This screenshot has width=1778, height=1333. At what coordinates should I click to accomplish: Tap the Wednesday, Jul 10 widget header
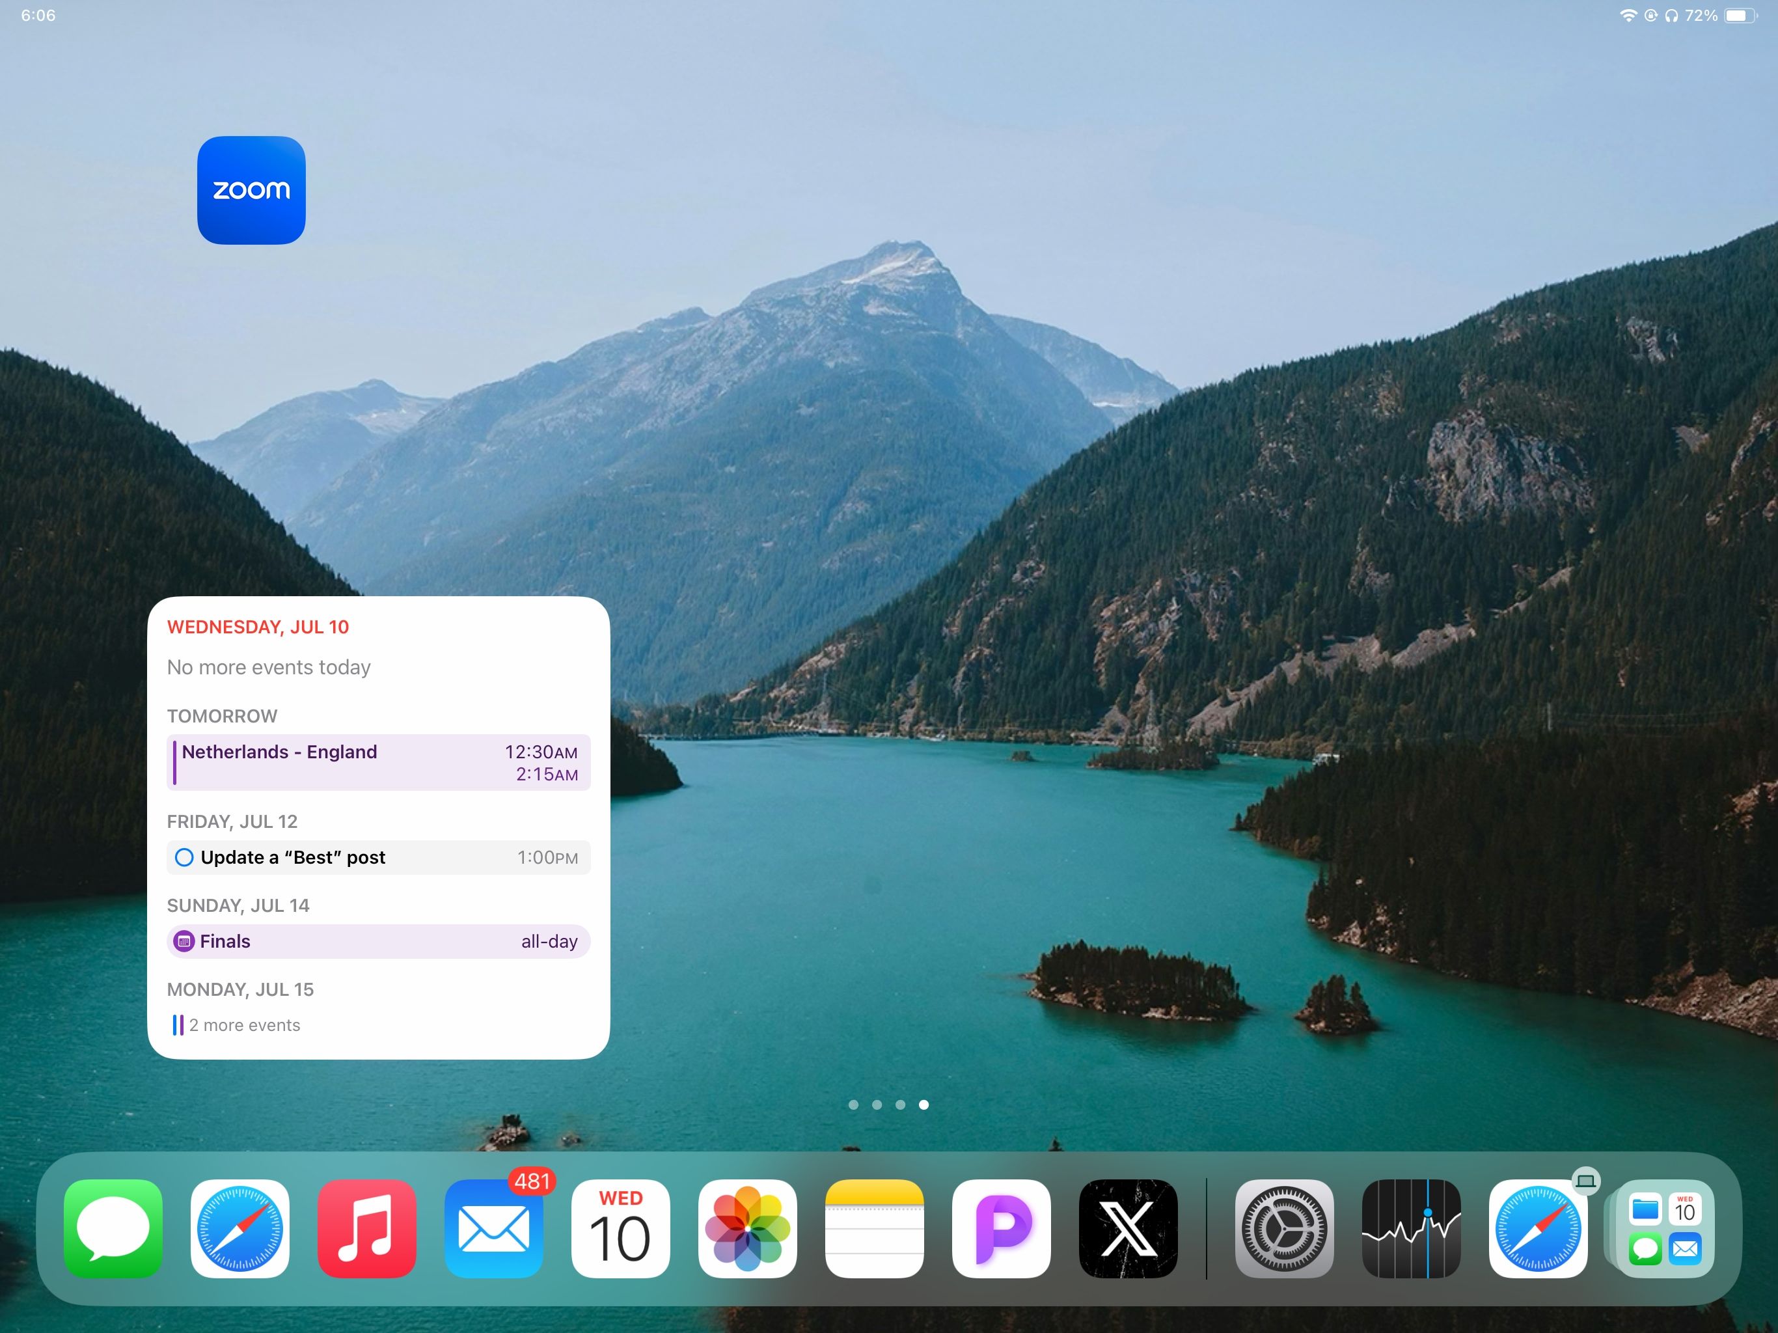(258, 627)
